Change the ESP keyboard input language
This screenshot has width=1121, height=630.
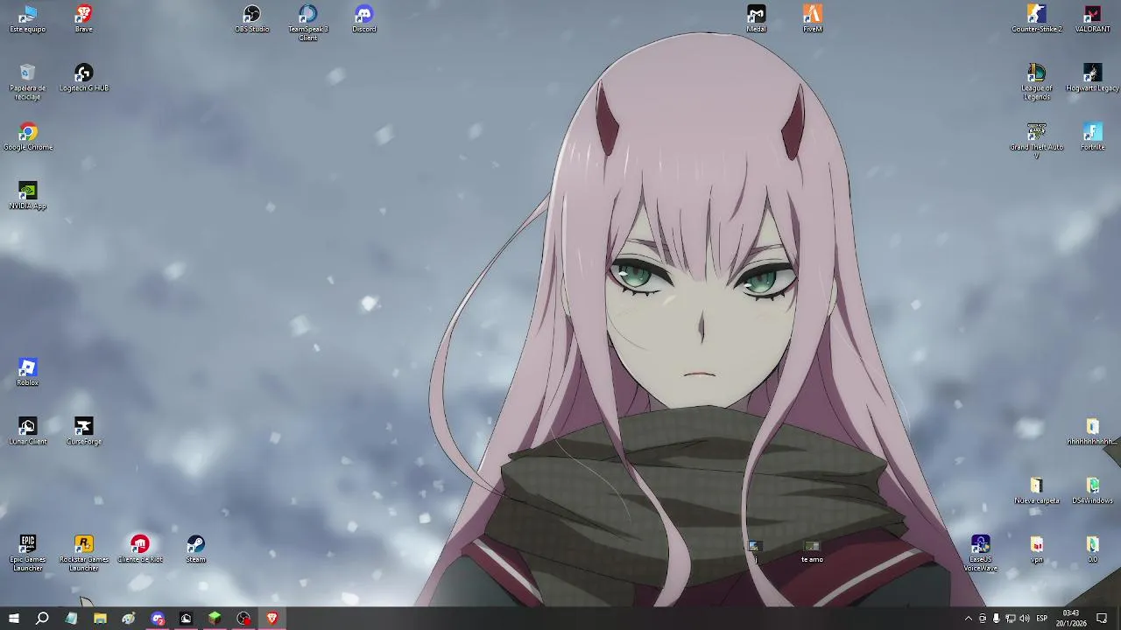[x=1042, y=619]
